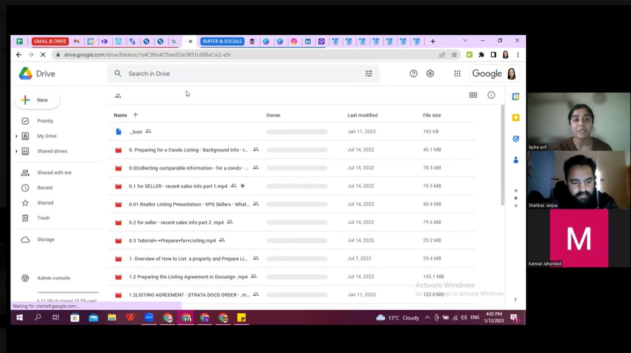
Task: Sort by Last modified column header
Action: tap(362, 115)
